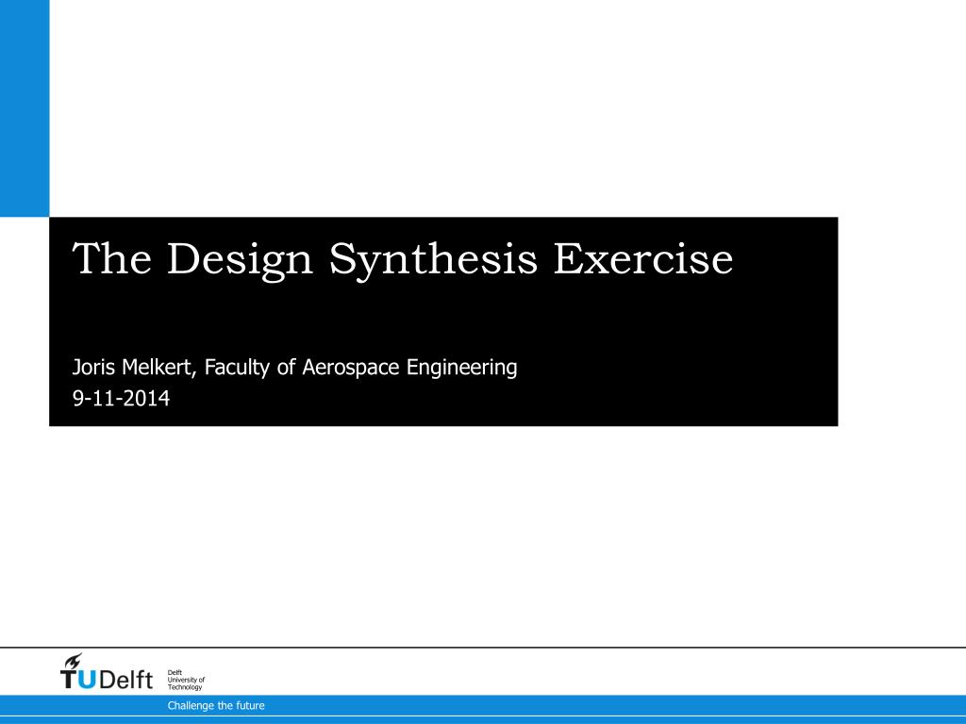
Task: Click the title 'The Design Synthesis Exercise'
Action: point(402,259)
